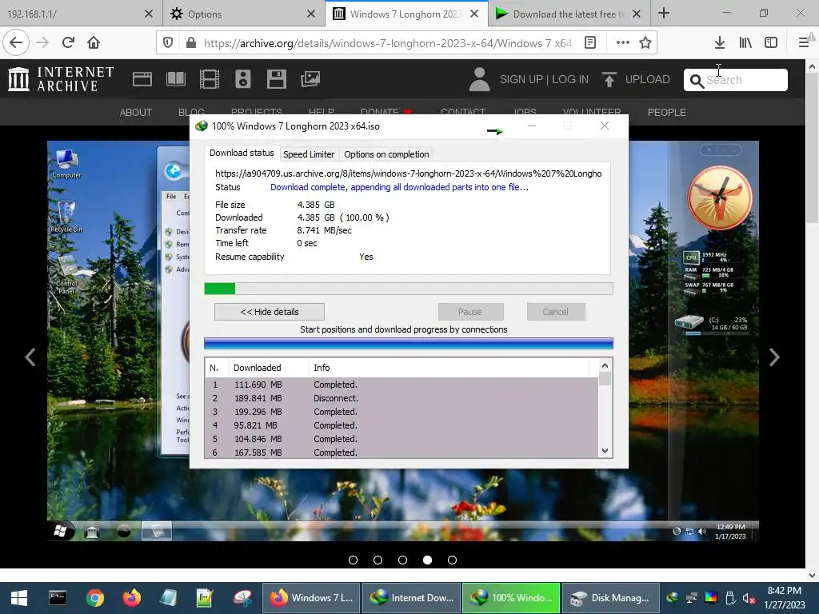Launch Chrome from the taskbar
Viewport: 819px width, 614px height.
[x=95, y=598]
